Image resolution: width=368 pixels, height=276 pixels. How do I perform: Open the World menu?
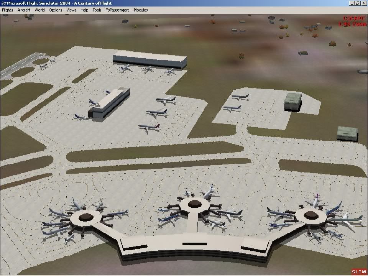point(39,10)
